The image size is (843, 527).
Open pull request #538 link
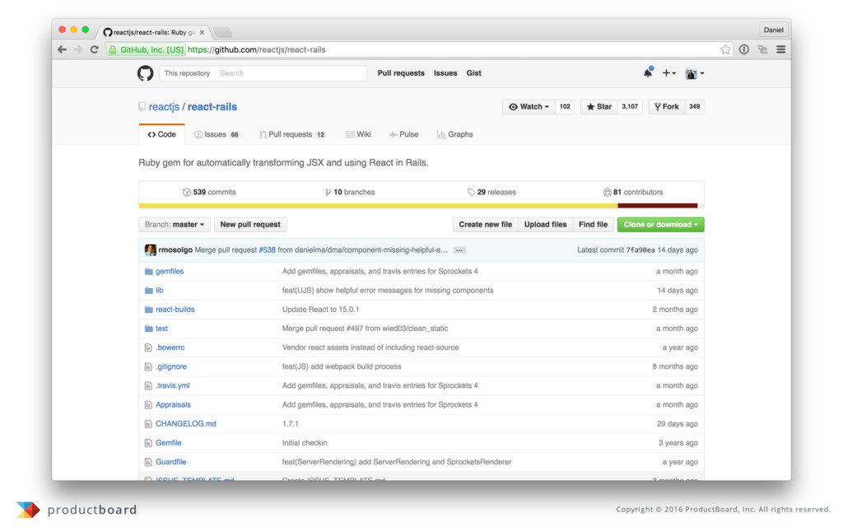point(268,250)
